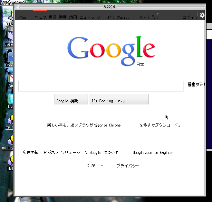Open the Google について link
The height and width of the screenshot is (202, 212).
104,153
